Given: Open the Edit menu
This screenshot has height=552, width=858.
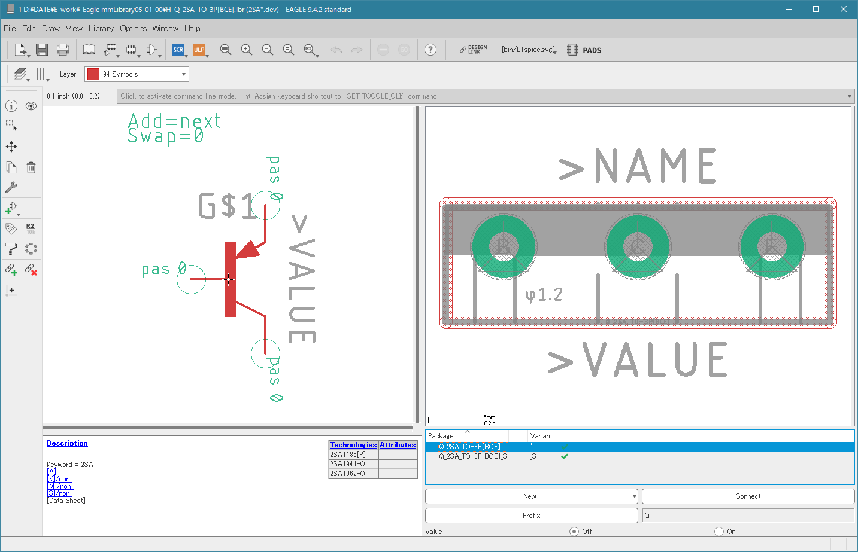Looking at the screenshot, I should 29,28.
